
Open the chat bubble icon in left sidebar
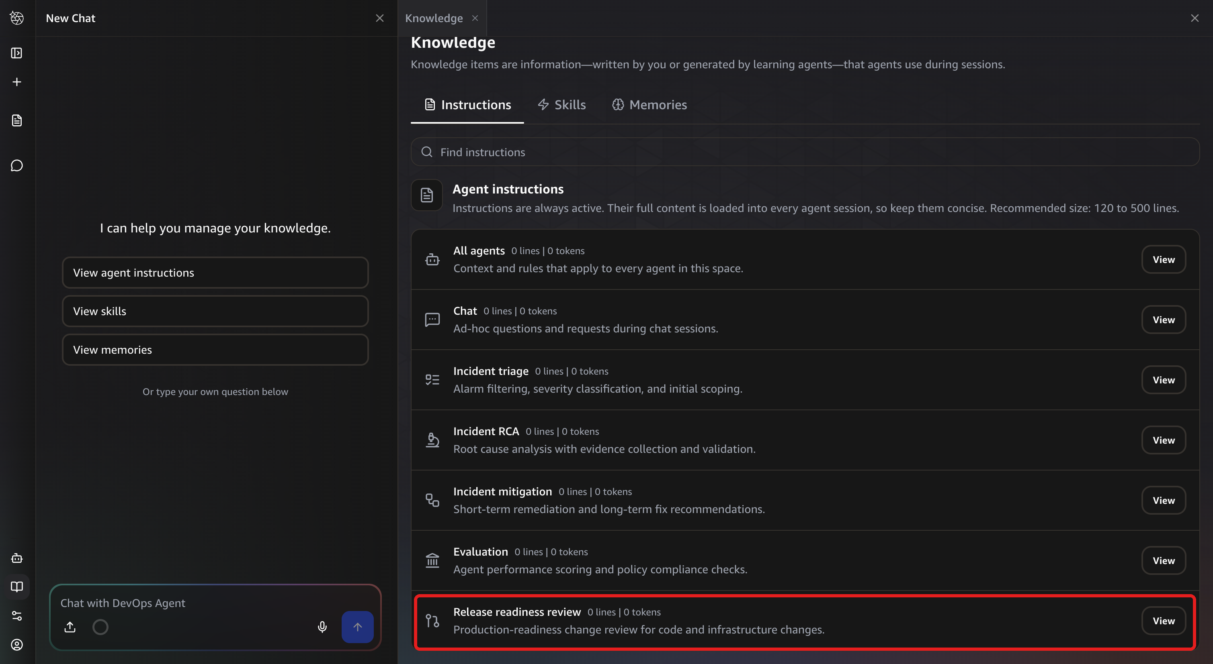click(17, 165)
